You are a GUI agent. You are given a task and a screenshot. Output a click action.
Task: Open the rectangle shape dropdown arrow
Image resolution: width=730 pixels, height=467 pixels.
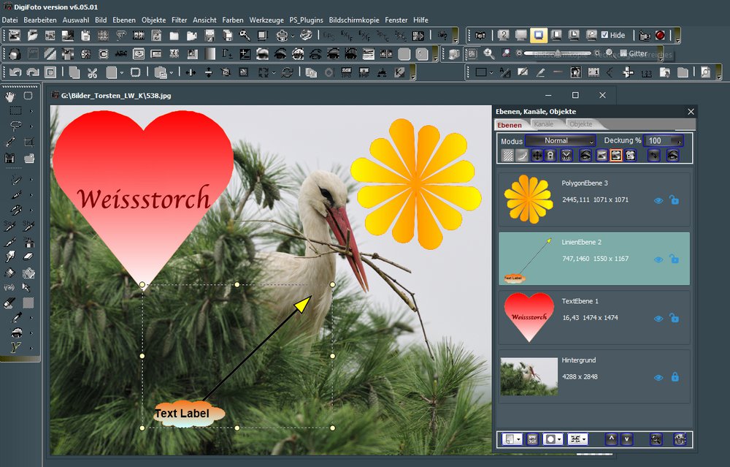[x=492, y=72]
